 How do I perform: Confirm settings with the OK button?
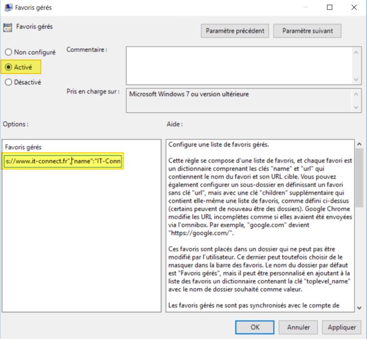click(255, 327)
